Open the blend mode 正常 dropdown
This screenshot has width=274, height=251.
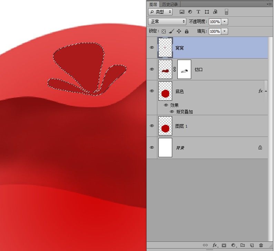point(167,21)
